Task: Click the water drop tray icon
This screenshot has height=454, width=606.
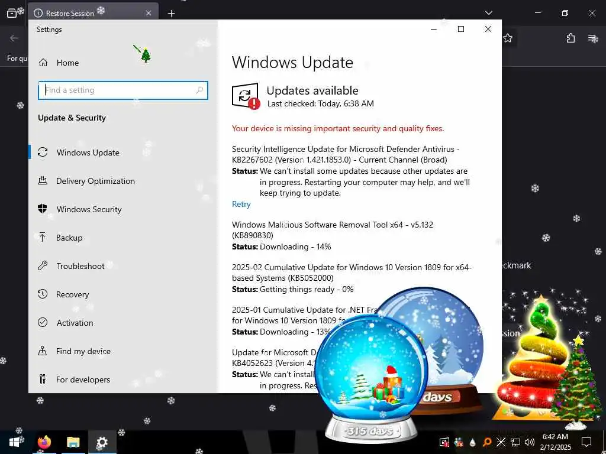Action: pyautogui.click(x=472, y=442)
